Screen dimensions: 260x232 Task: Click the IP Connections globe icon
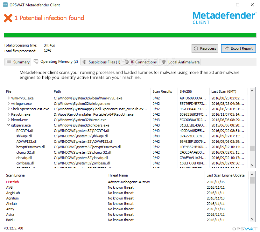[x=127, y=62]
